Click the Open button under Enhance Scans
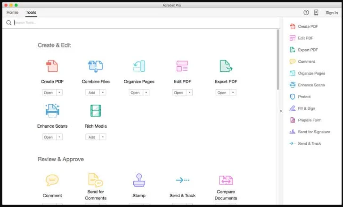343x207 pixels. point(49,137)
